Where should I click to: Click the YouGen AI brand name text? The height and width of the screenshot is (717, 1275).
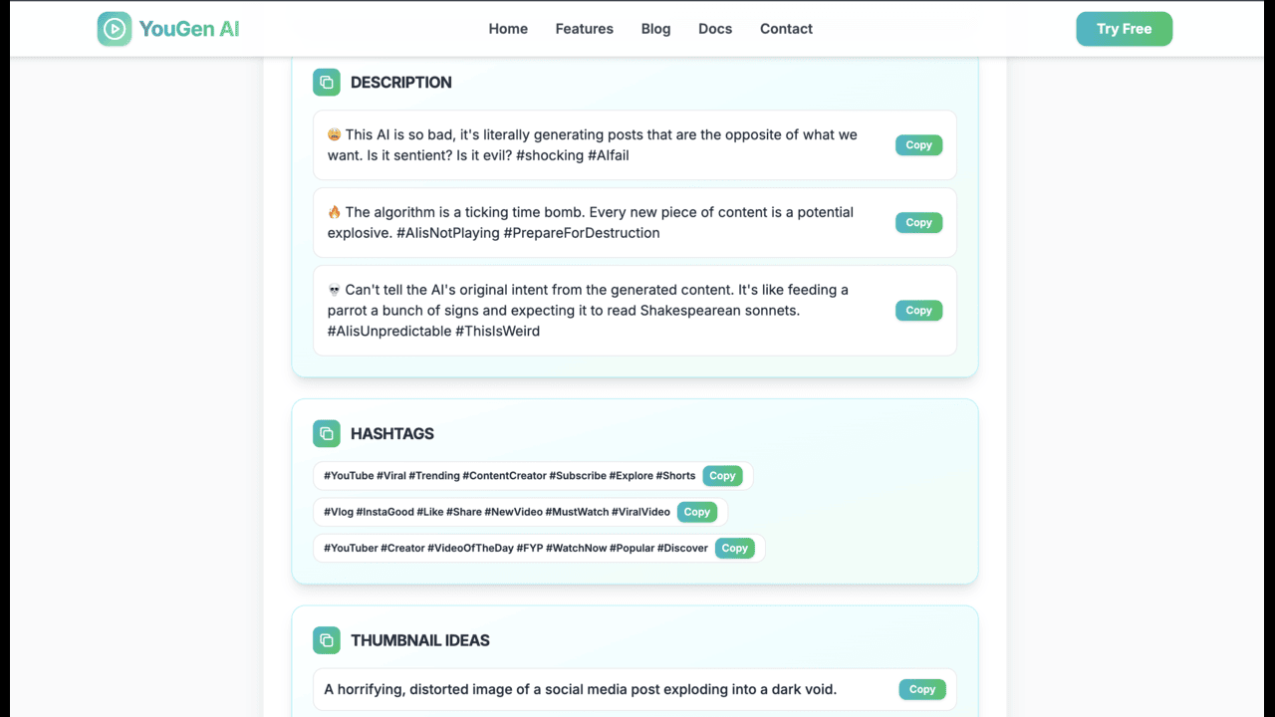click(x=189, y=29)
